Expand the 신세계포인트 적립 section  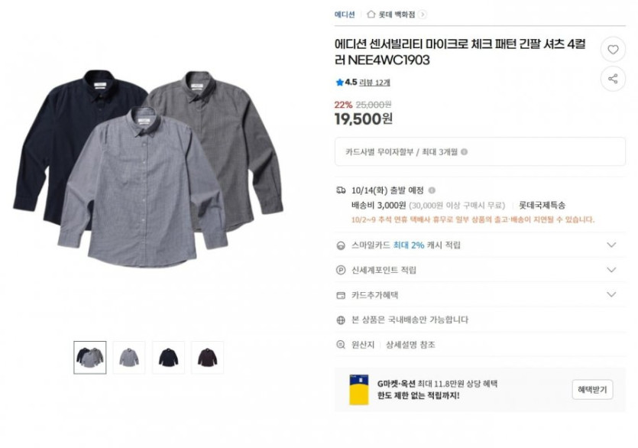pos(480,270)
